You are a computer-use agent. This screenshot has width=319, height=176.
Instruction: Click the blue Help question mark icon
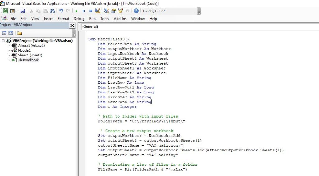136,11
